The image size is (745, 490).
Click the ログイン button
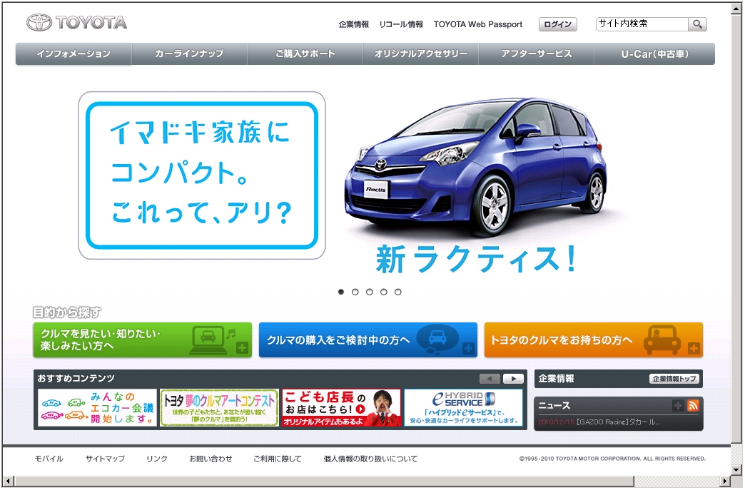tap(557, 24)
